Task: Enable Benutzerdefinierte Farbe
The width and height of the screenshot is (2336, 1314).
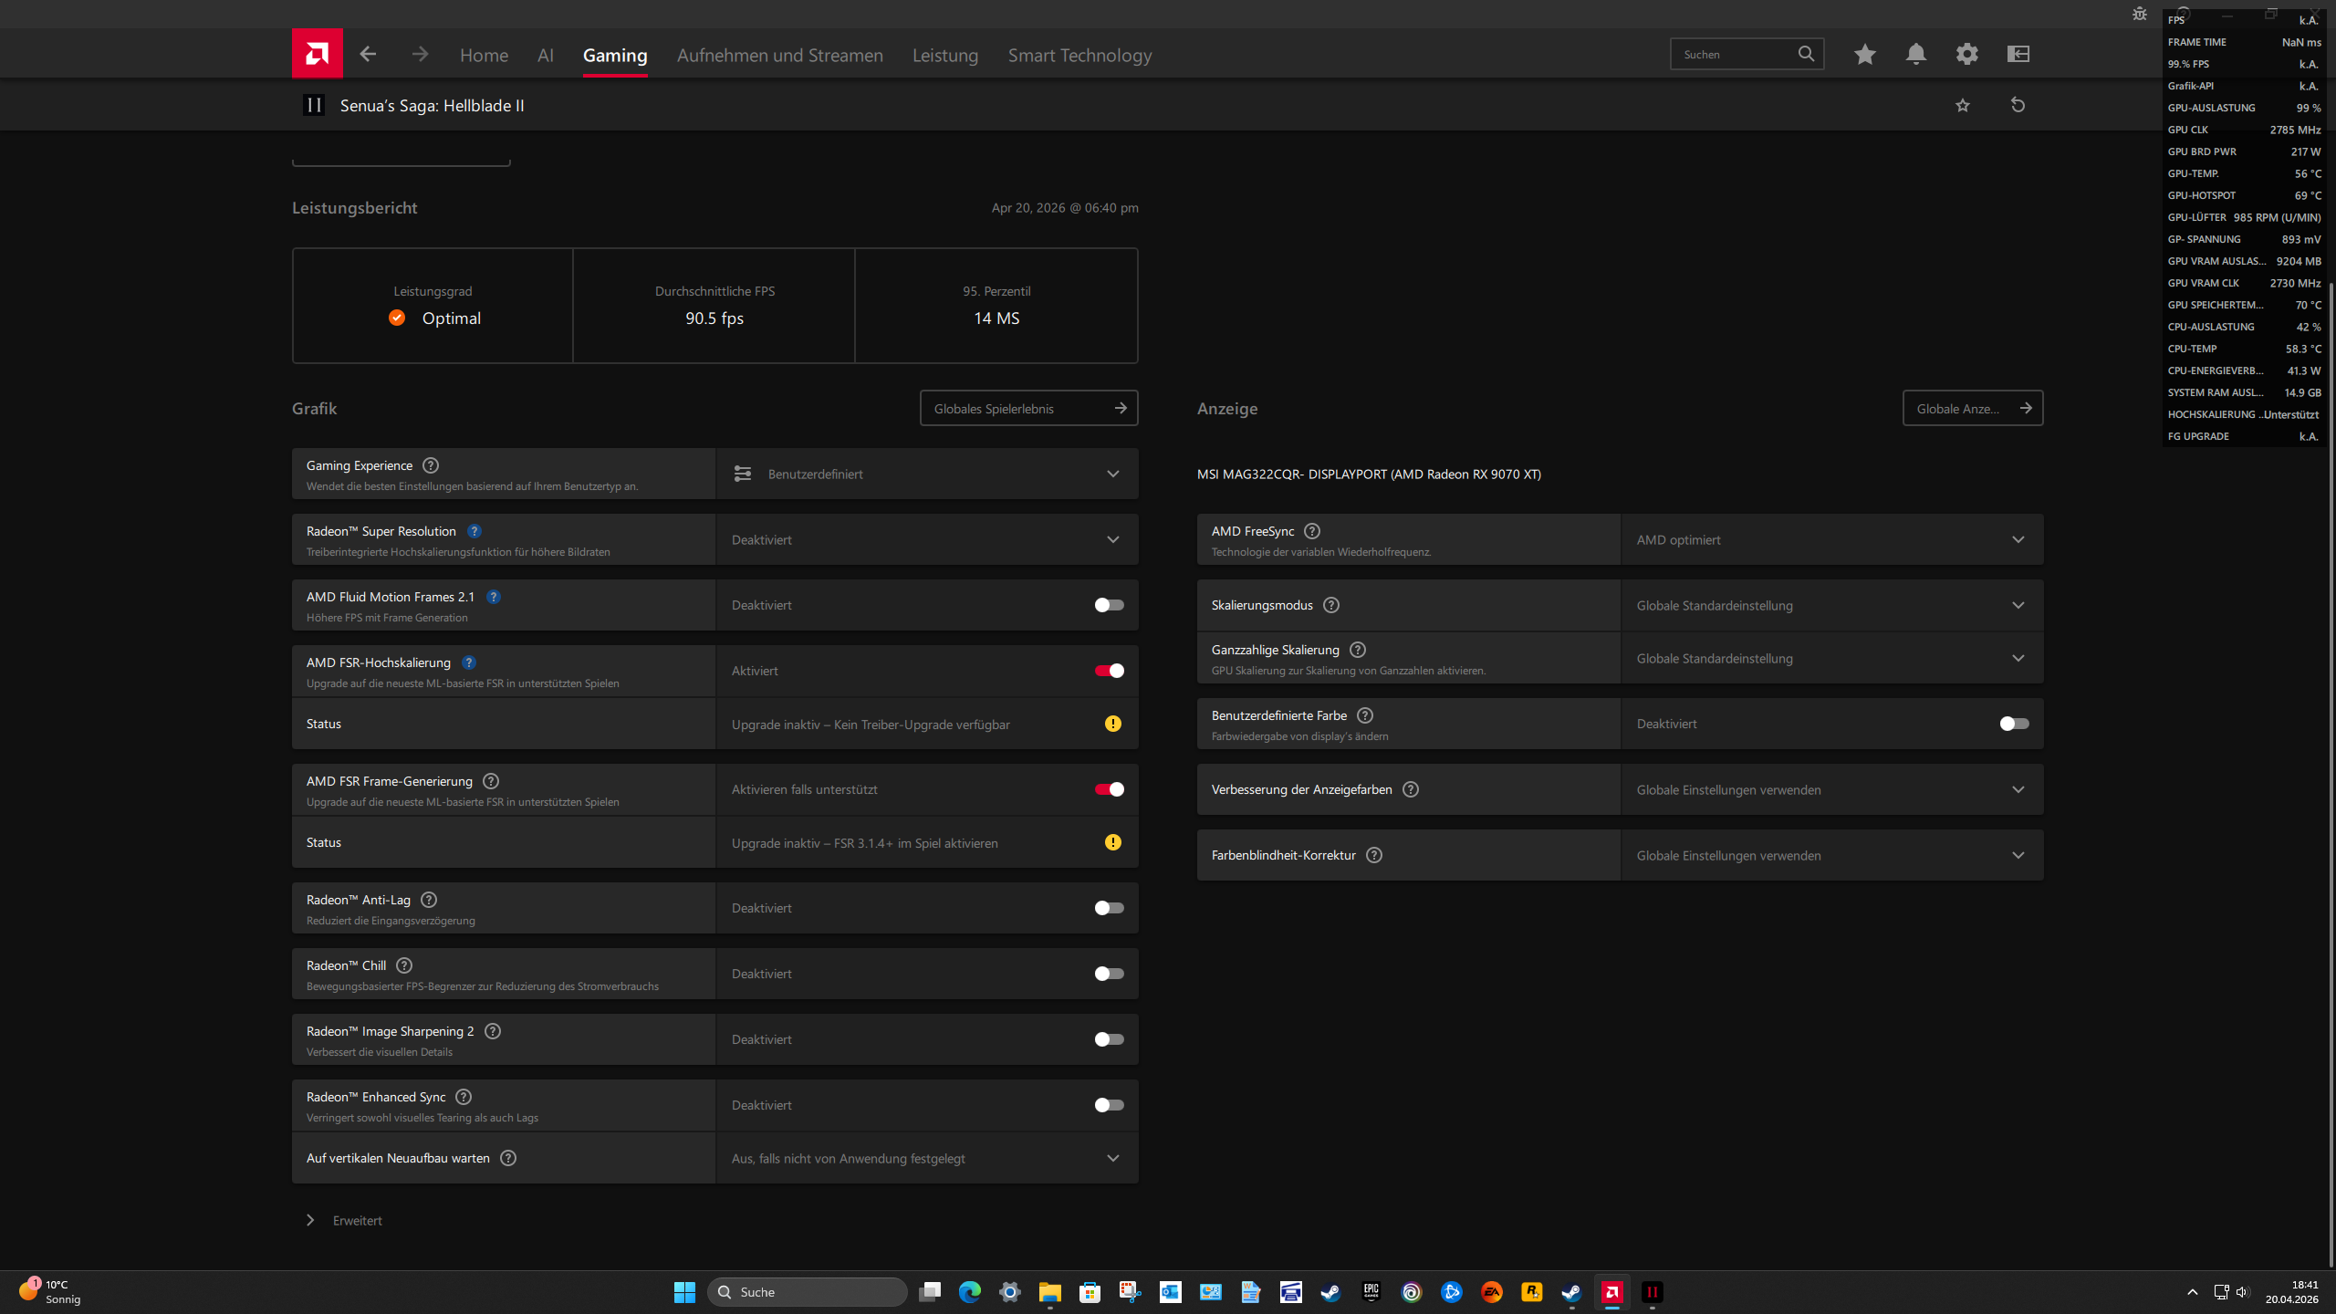Action: pos(2014,723)
